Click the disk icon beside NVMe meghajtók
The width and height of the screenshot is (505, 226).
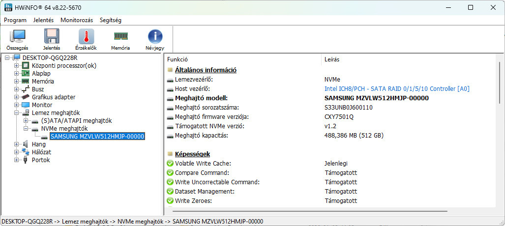click(x=35, y=128)
